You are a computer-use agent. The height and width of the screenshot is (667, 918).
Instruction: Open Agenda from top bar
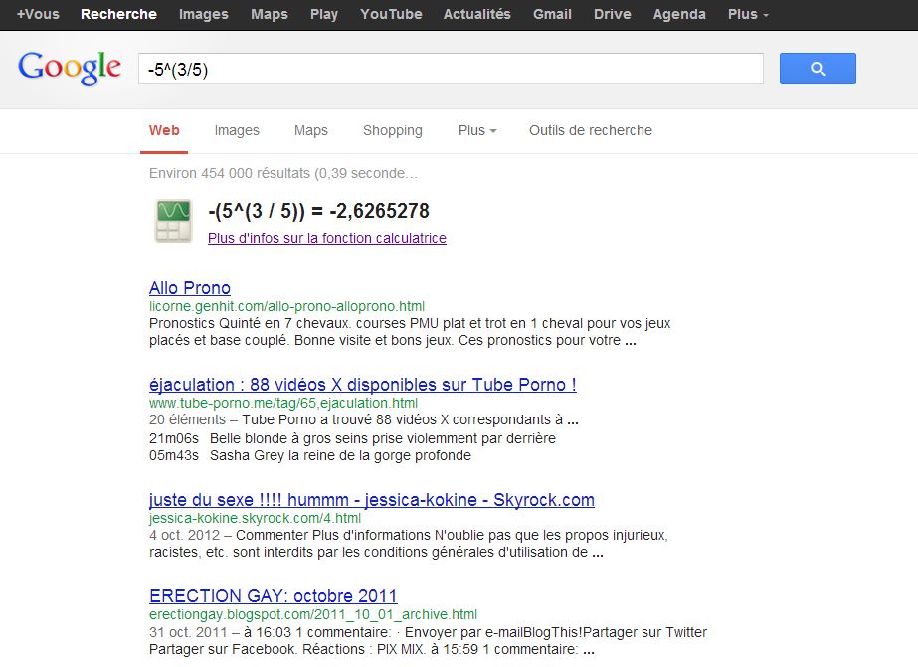679,14
